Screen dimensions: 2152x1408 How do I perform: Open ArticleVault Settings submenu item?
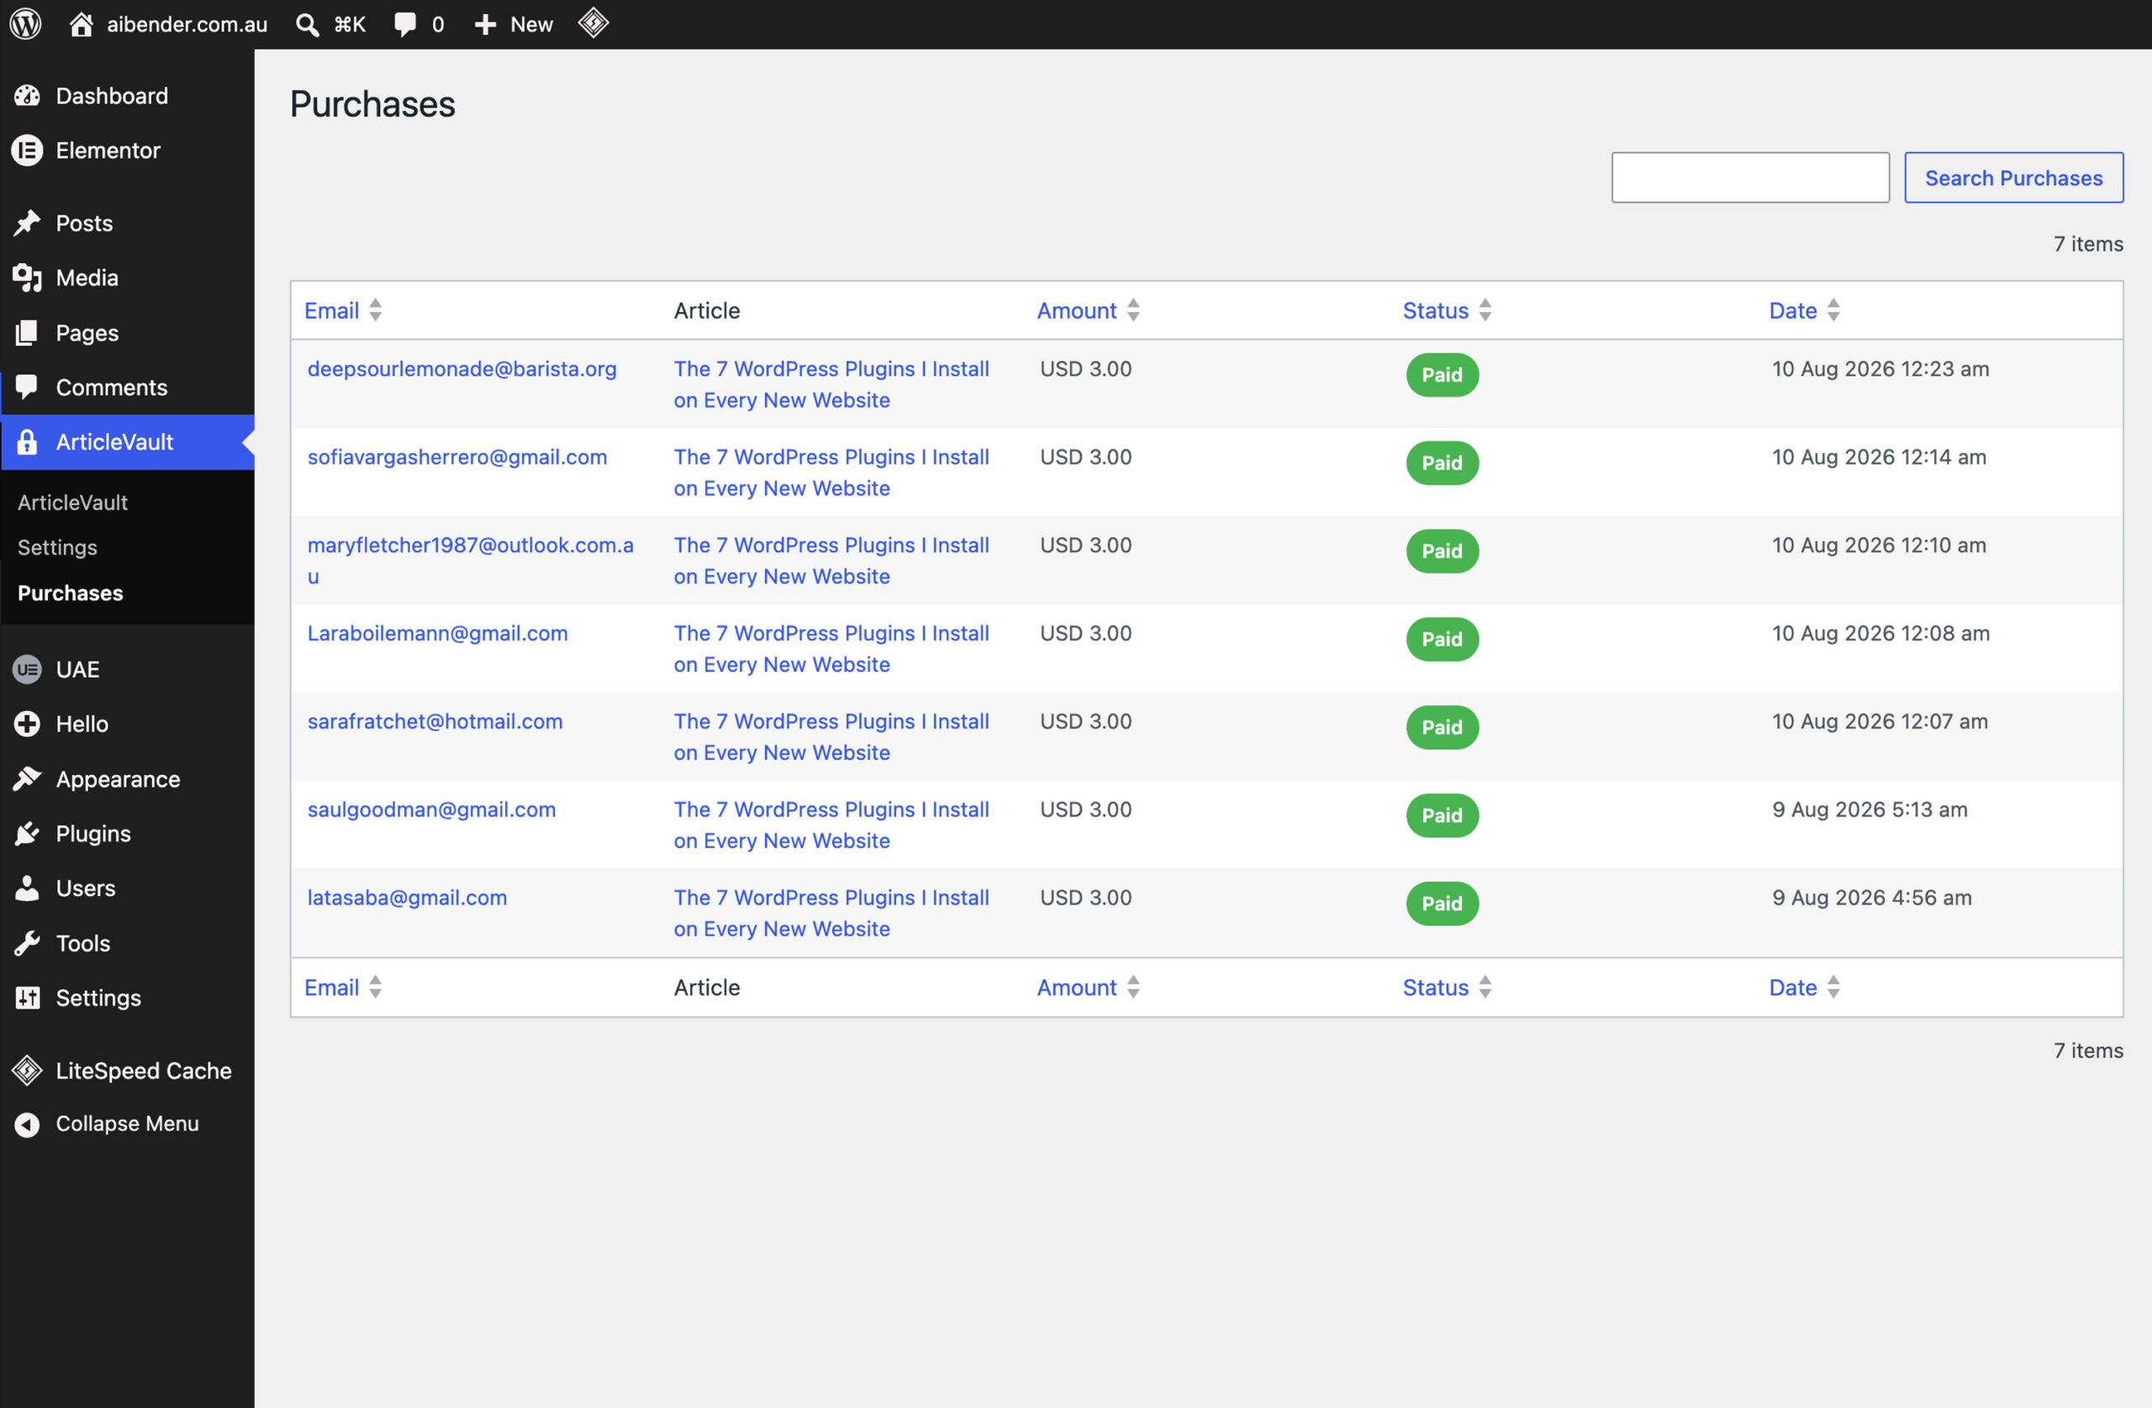coord(57,548)
